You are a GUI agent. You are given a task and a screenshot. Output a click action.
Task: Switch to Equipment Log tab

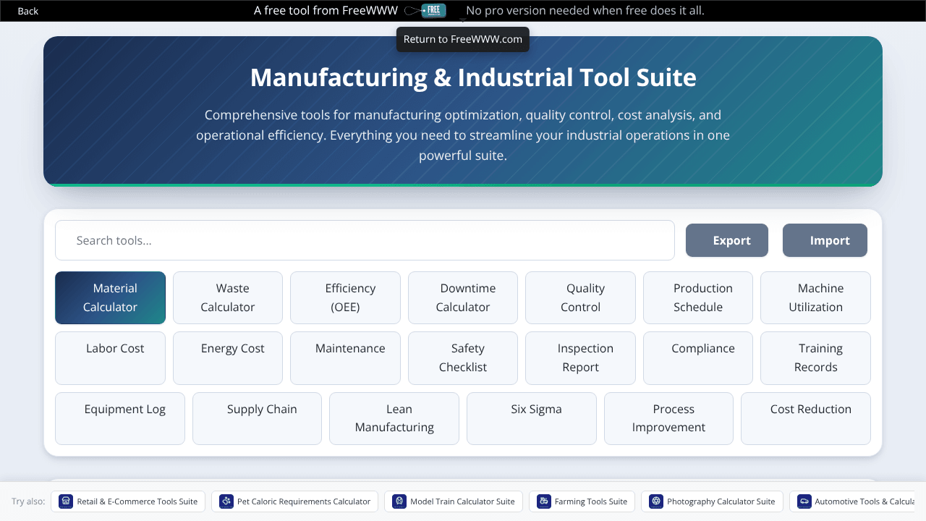pyautogui.click(x=120, y=418)
